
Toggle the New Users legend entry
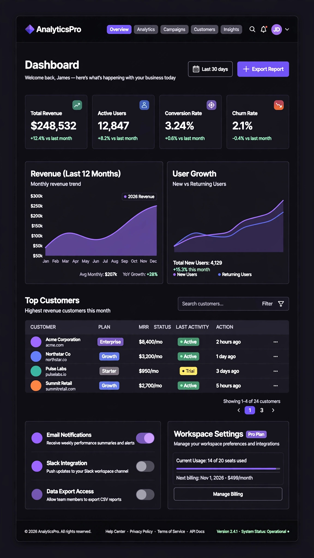tap(185, 275)
